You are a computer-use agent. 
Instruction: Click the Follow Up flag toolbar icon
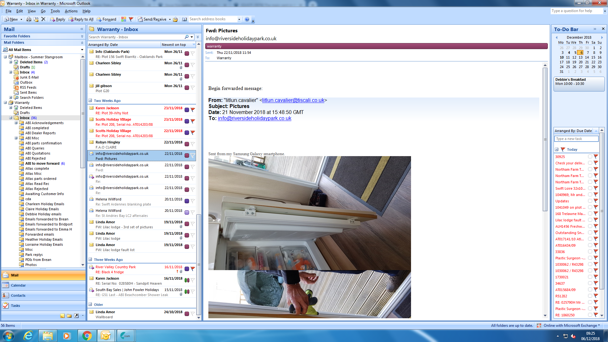click(x=131, y=19)
